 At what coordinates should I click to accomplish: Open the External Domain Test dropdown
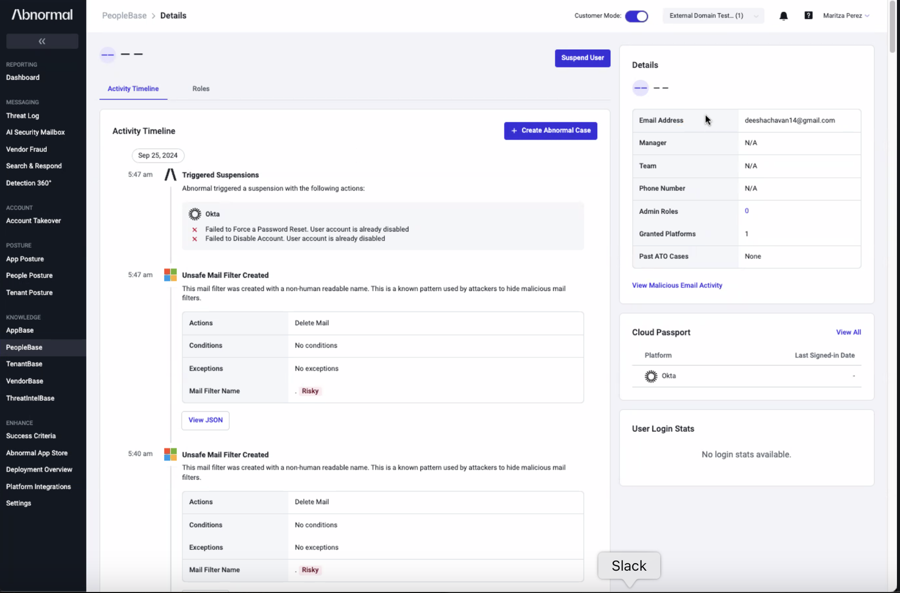pyautogui.click(x=713, y=16)
